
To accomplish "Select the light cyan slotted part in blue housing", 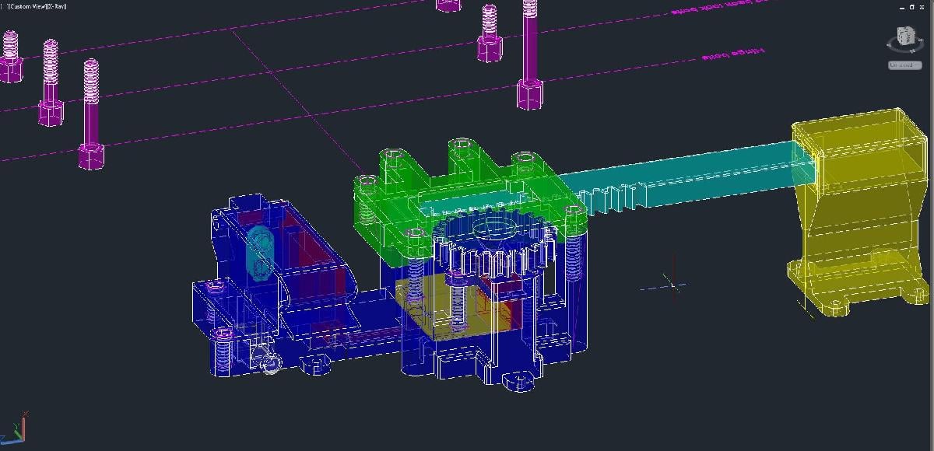I will tap(258, 251).
